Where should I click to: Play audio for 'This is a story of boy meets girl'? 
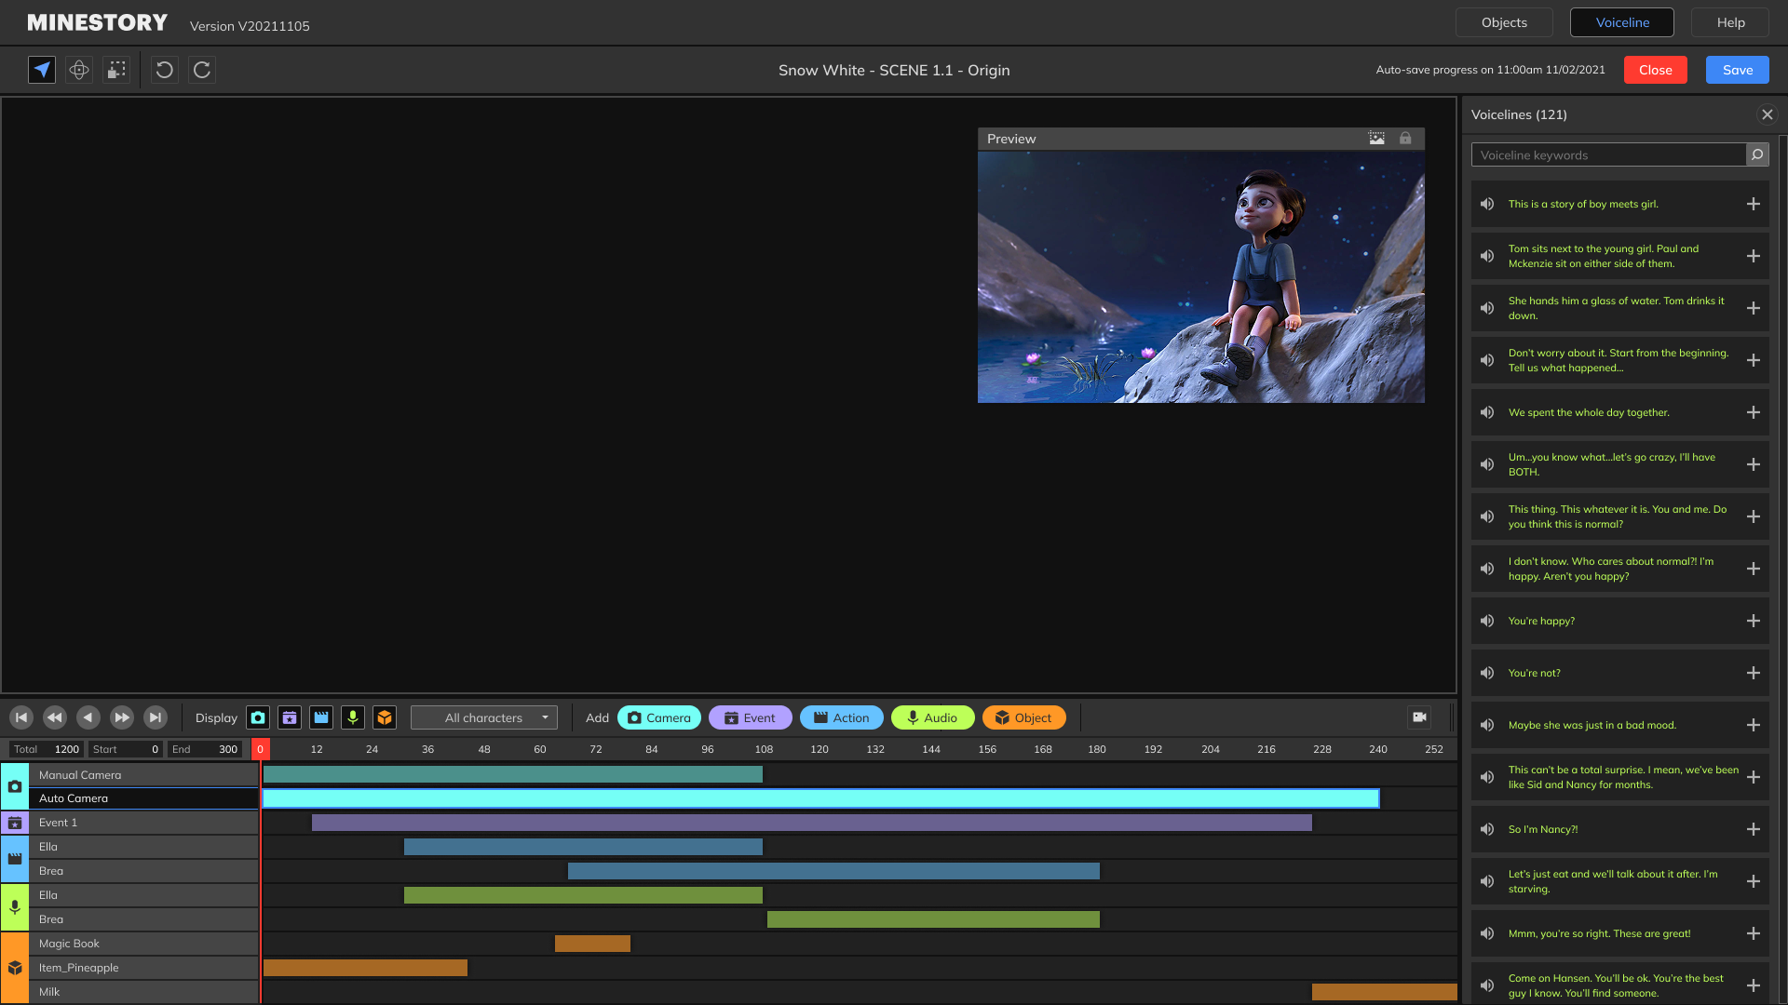coord(1487,204)
